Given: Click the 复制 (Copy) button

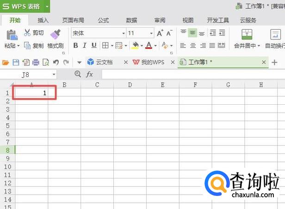Looking at the screenshot, I should (34, 46).
